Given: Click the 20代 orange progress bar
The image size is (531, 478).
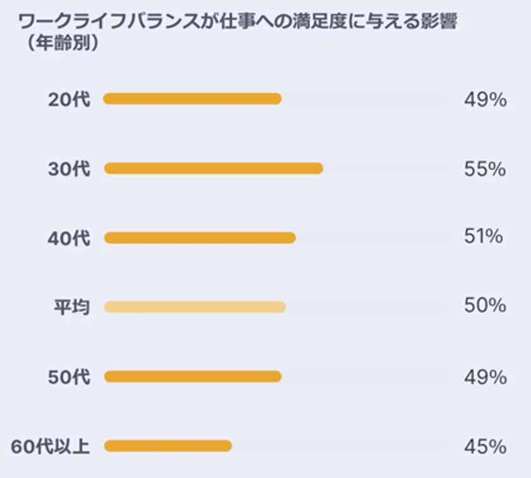Looking at the screenshot, I should (x=192, y=99).
